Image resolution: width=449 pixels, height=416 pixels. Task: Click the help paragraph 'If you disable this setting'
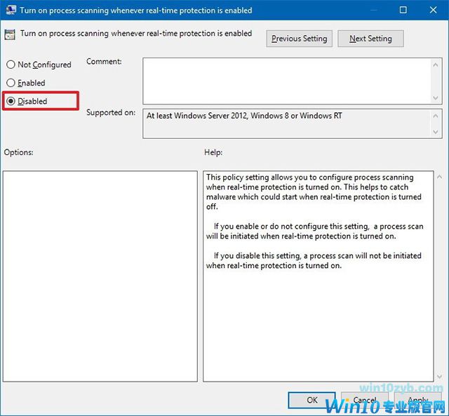[314, 260]
